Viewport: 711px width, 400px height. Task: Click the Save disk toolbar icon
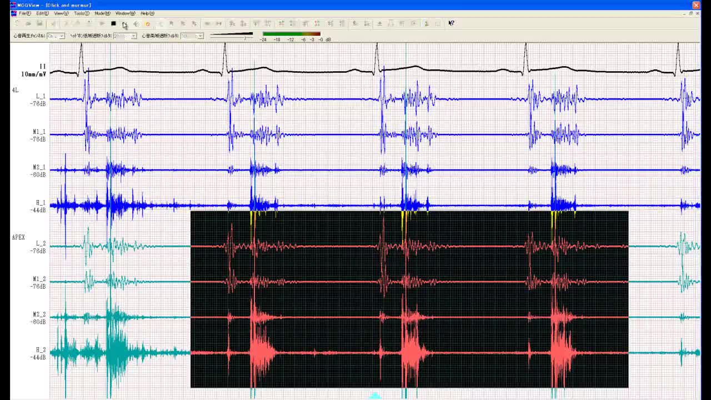coord(39,23)
